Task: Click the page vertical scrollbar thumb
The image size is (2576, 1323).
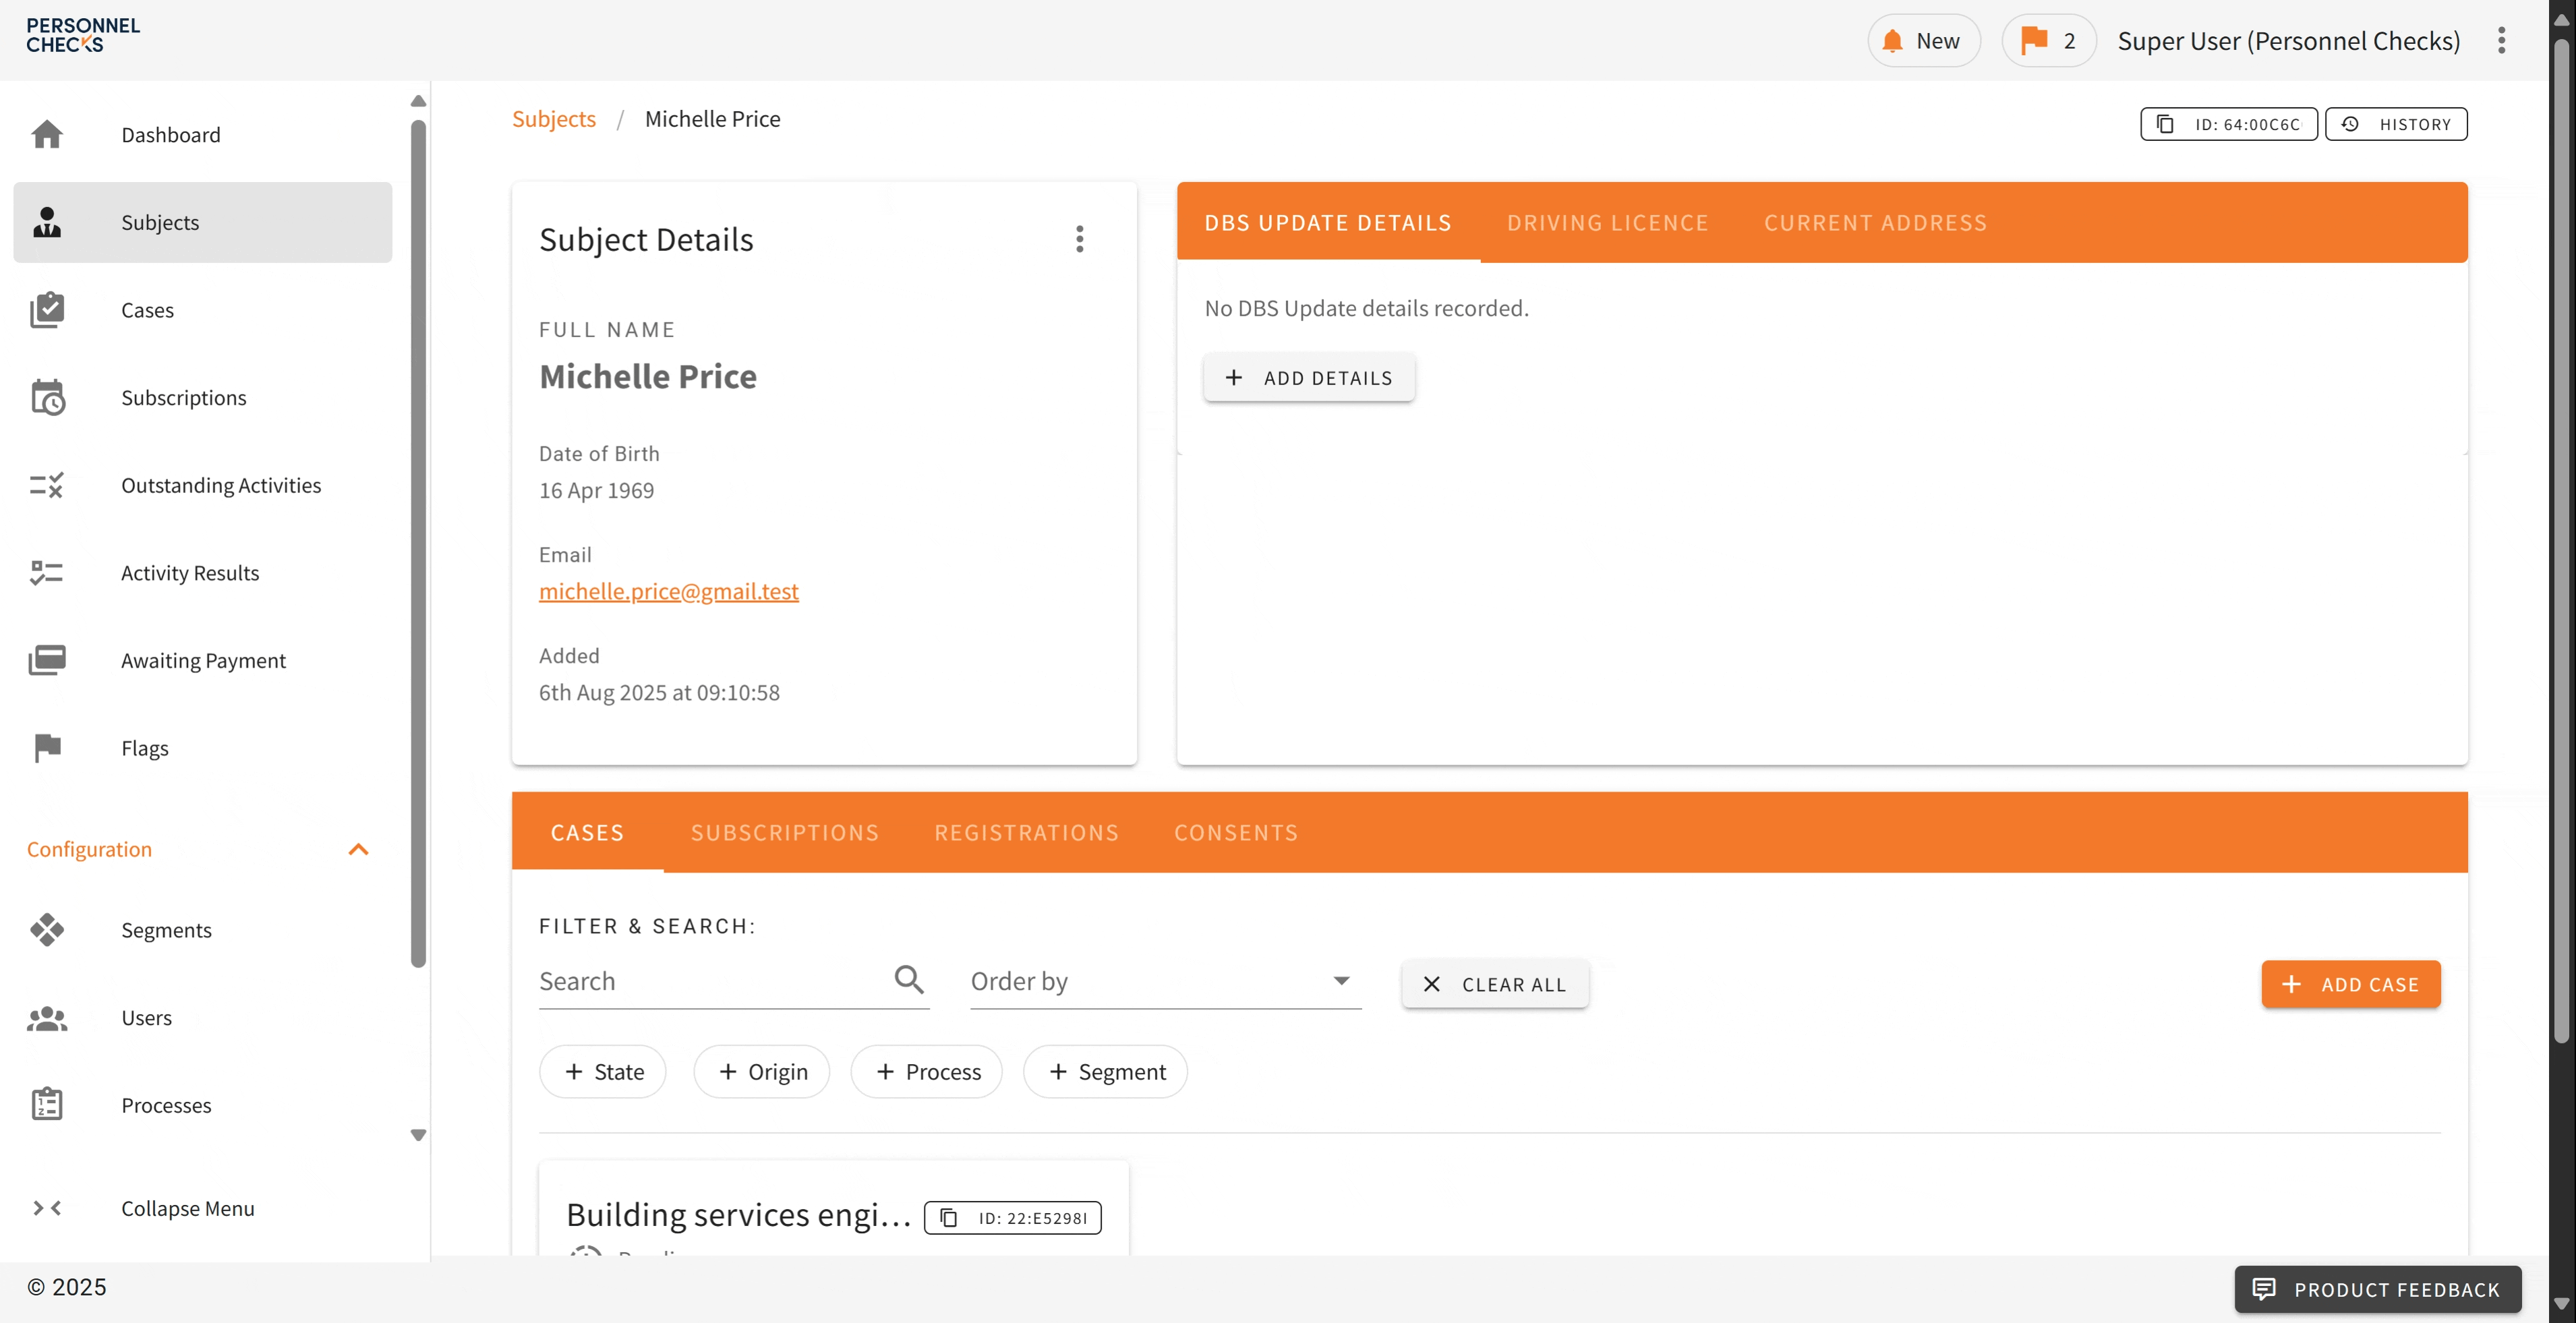Action: 2561,540
